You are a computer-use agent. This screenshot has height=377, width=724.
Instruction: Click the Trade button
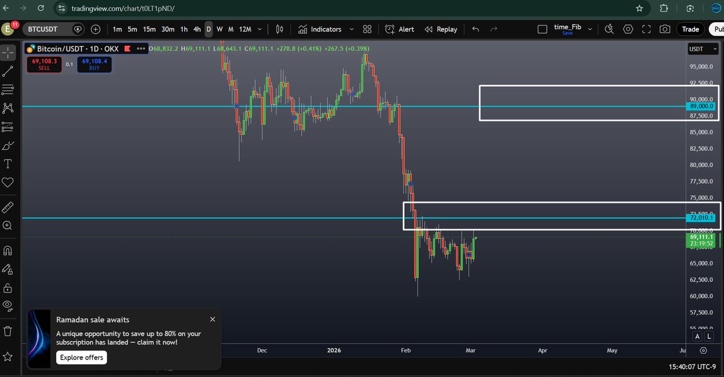[x=690, y=29]
